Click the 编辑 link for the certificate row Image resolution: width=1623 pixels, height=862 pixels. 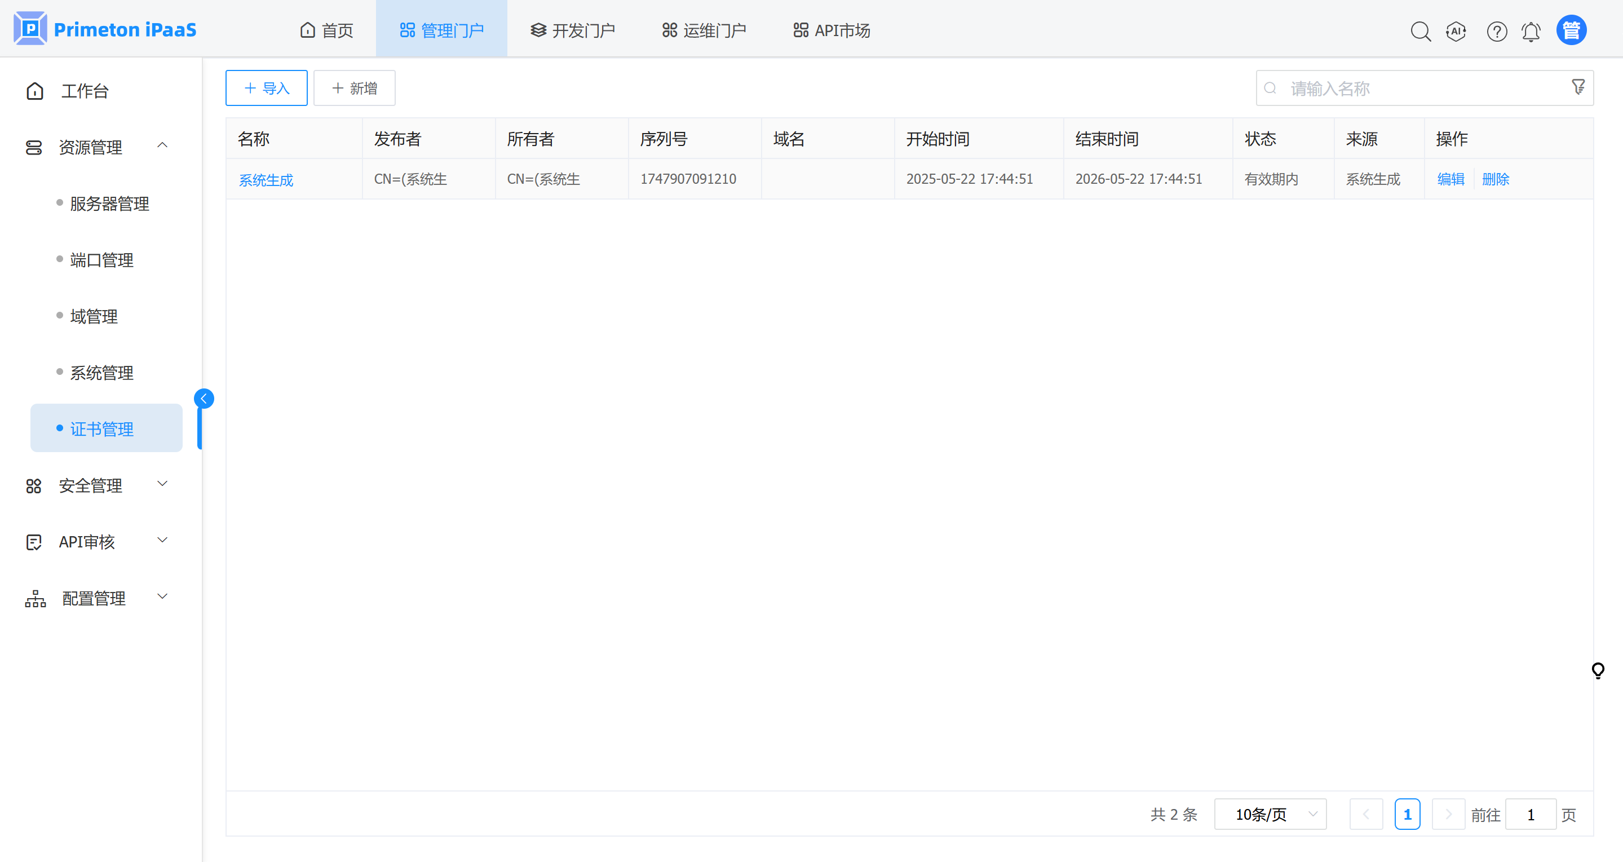(1450, 179)
